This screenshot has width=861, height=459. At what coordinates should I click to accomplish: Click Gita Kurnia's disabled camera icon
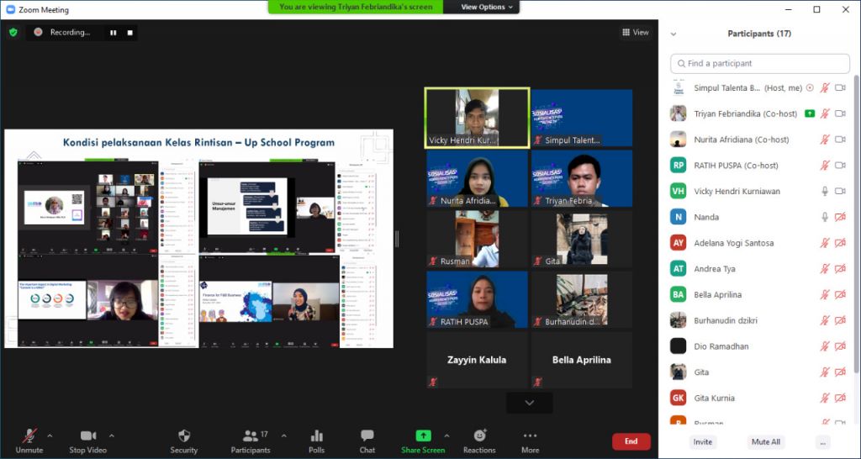tap(840, 398)
